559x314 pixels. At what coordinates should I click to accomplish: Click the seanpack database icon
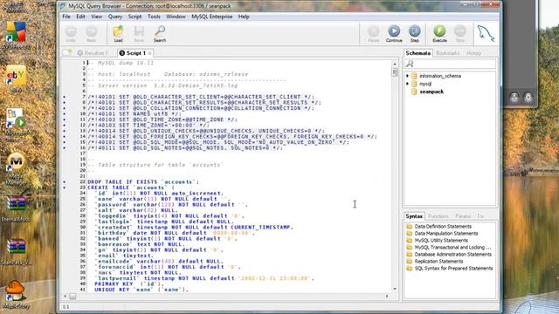(x=414, y=92)
